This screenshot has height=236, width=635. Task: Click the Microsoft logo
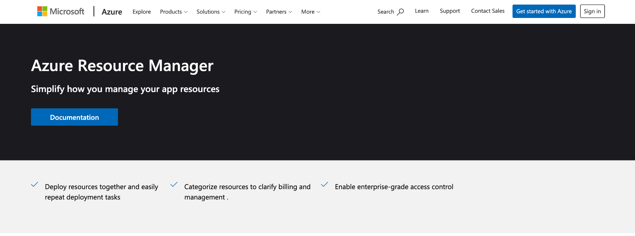60,11
